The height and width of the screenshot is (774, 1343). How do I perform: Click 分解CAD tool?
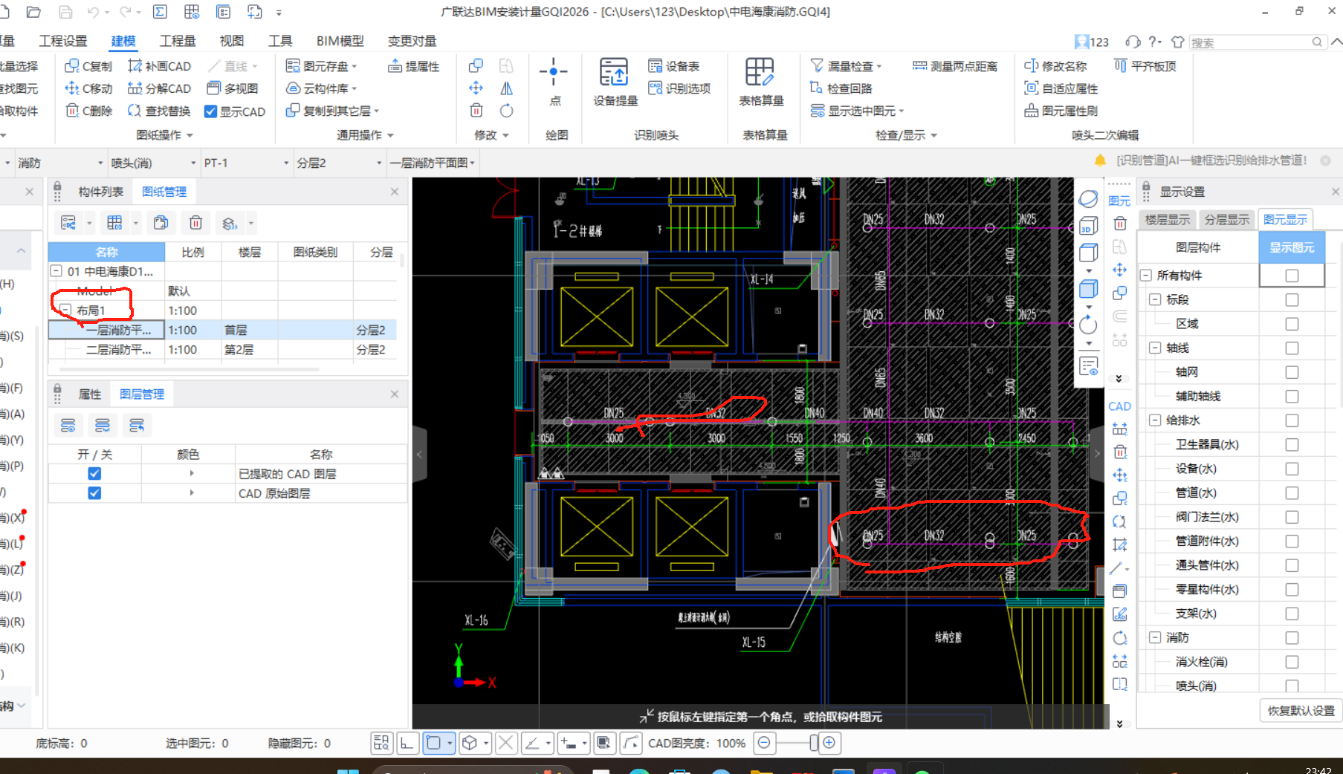click(159, 88)
